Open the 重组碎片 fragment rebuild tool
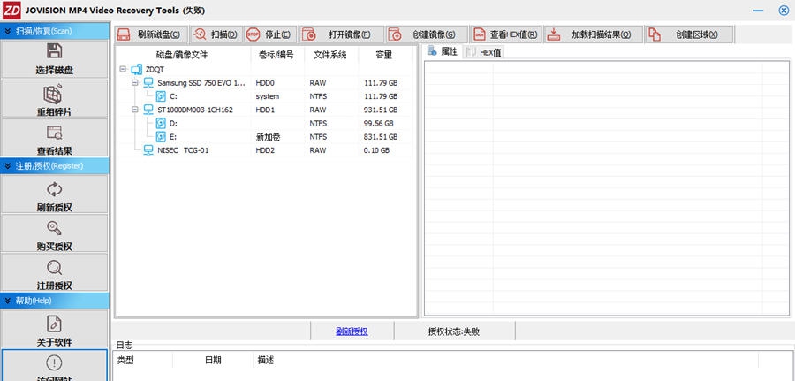 [x=54, y=99]
